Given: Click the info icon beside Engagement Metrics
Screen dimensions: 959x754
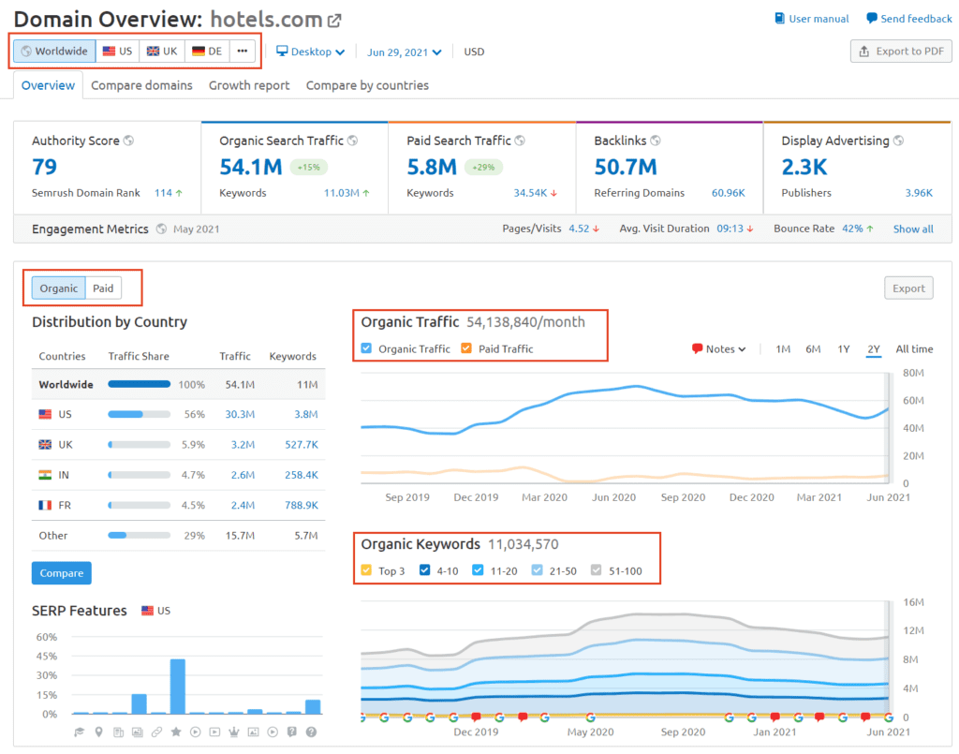Looking at the screenshot, I should point(161,229).
